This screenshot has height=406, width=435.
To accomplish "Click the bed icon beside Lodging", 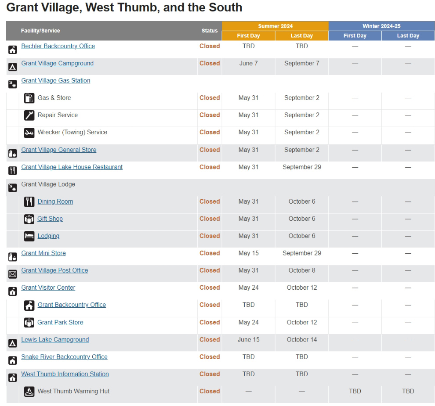I will 29,236.
